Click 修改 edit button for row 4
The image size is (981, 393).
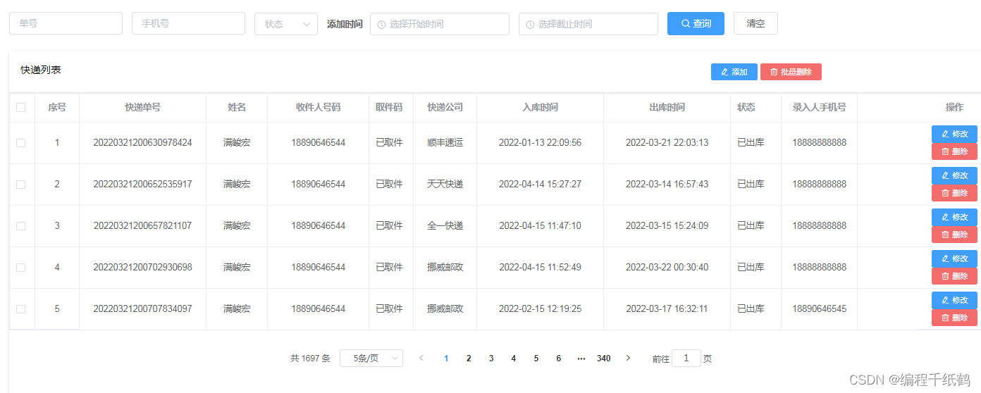pyautogui.click(x=954, y=258)
